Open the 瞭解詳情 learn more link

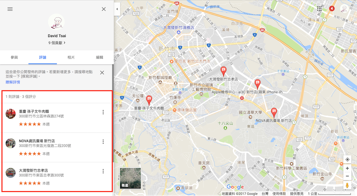pyautogui.click(x=13, y=82)
